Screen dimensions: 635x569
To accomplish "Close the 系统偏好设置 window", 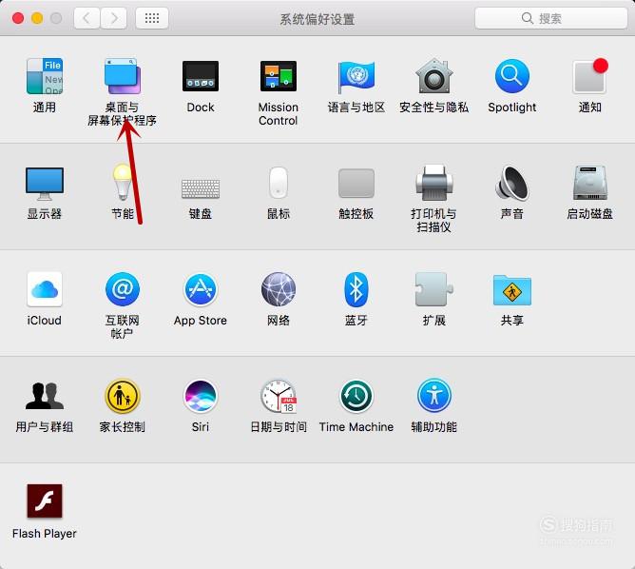I will [18, 18].
